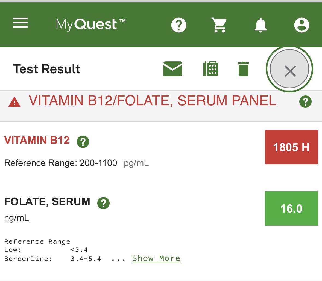Select the red 1805 H result box
Viewport: 322px width, 281px height.
[x=291, y=147]
